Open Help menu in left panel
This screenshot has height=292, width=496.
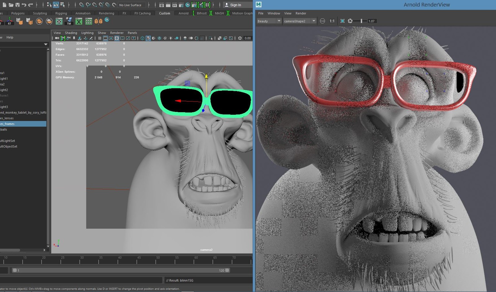tap(10, 38)
